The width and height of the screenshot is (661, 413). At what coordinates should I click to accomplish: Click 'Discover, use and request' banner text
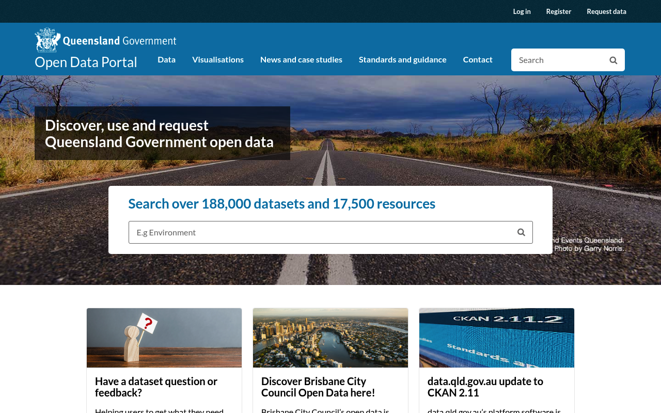click(159, 133)
